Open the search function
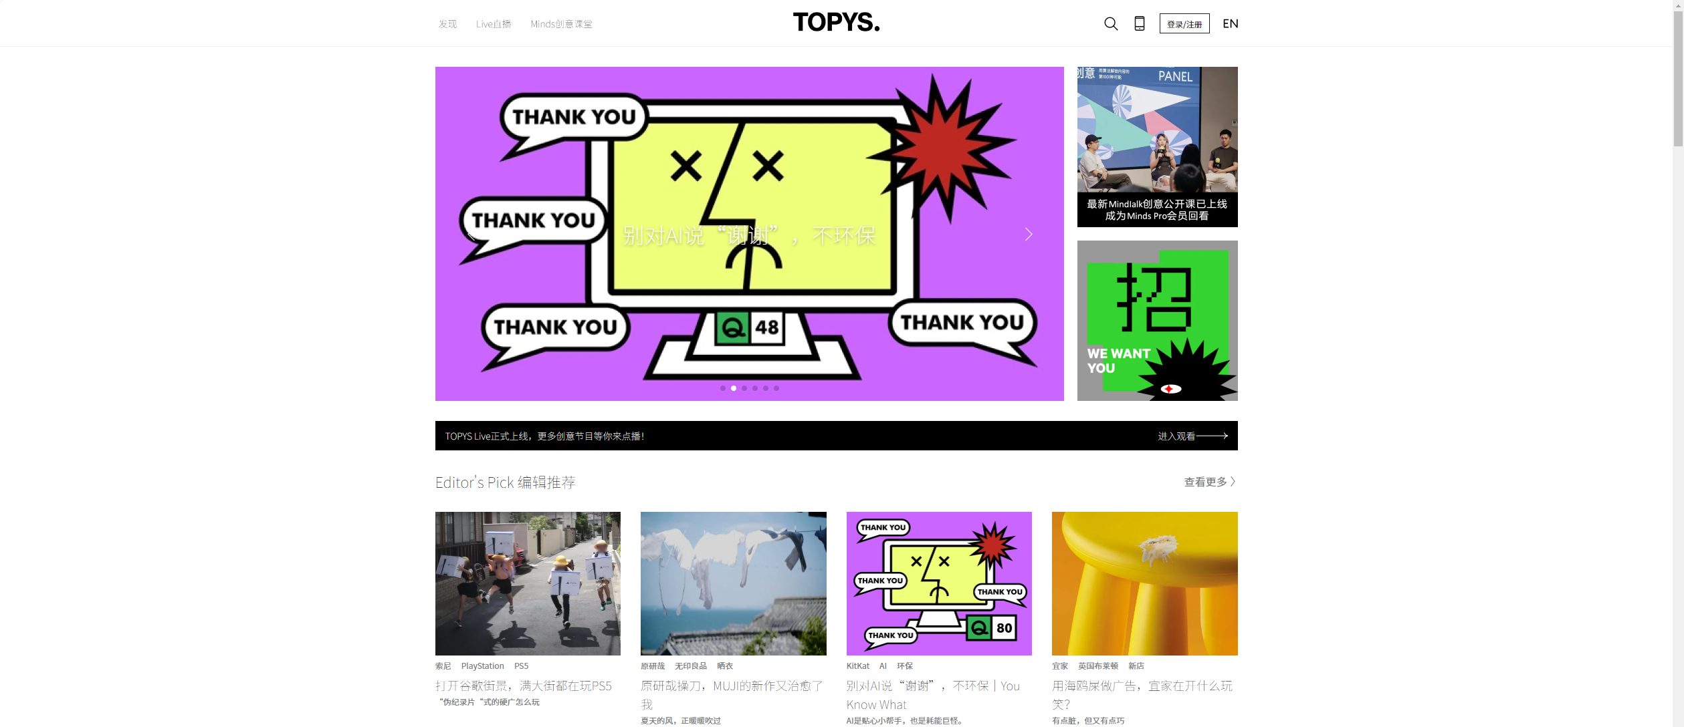This screenshot has height=727, width=1684. 1110,23
